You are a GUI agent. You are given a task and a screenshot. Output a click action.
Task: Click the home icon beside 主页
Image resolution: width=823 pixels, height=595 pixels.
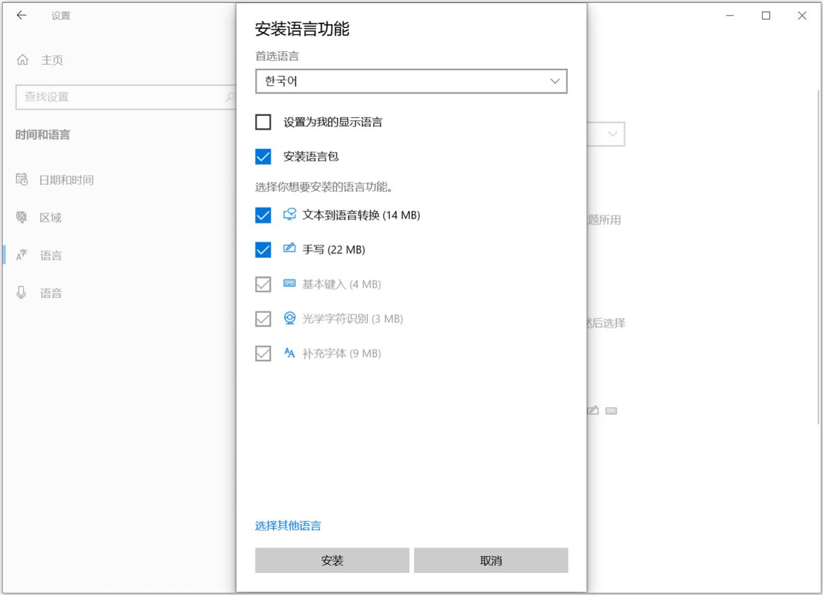23,60
